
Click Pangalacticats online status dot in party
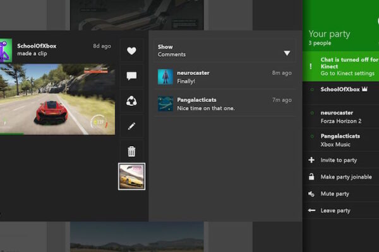tap(312, 136)
